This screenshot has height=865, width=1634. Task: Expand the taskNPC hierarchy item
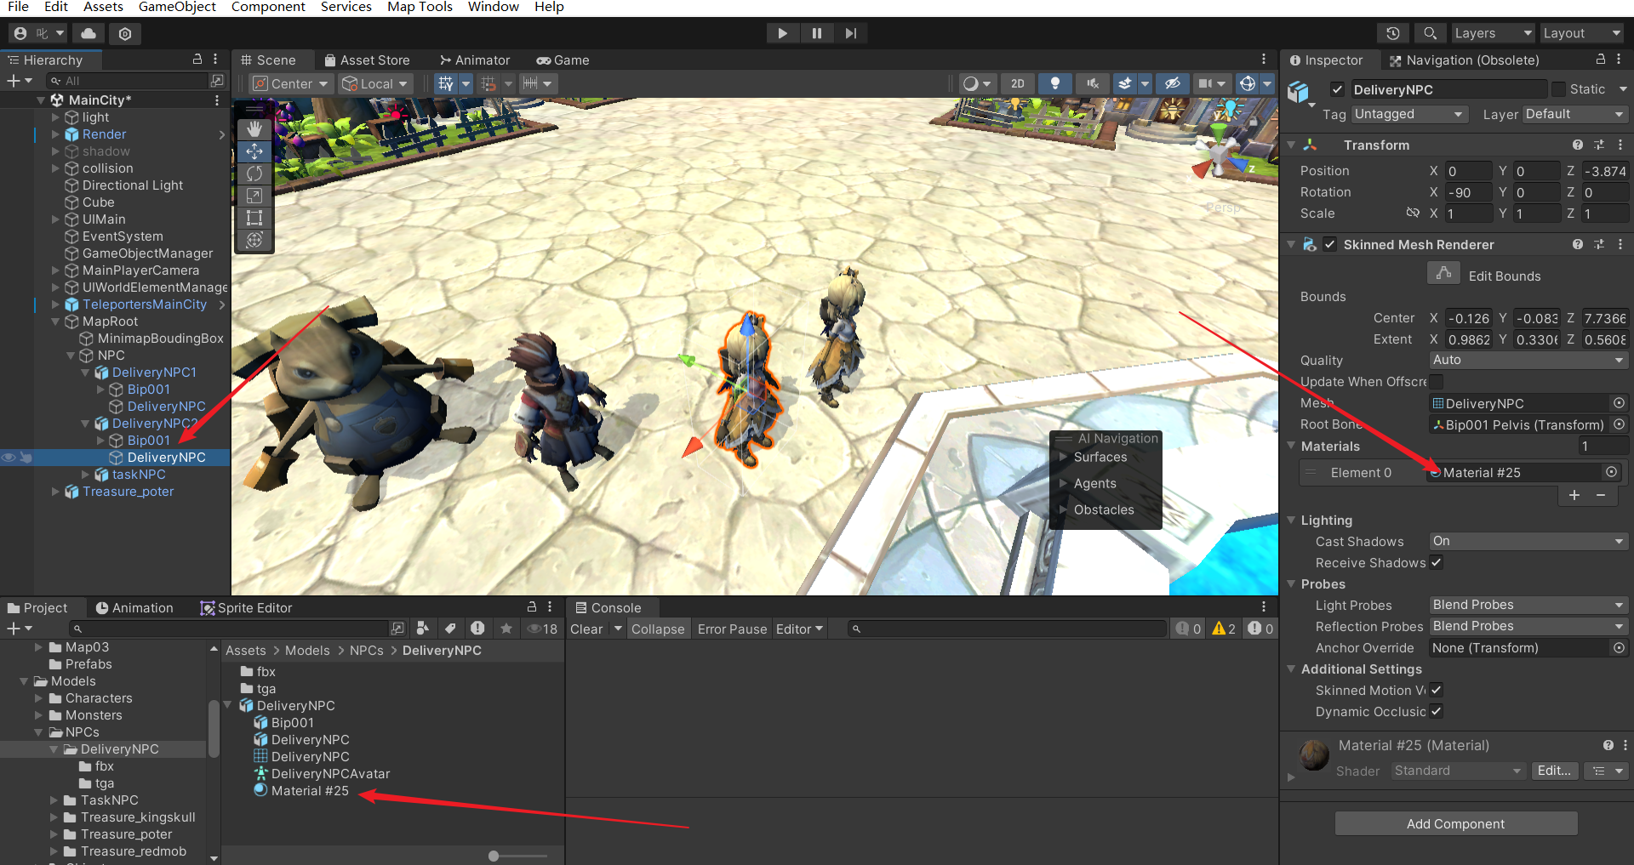[x=85, y=475]
